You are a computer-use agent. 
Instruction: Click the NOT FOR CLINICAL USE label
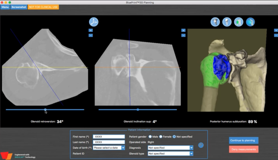click(43, 7)
